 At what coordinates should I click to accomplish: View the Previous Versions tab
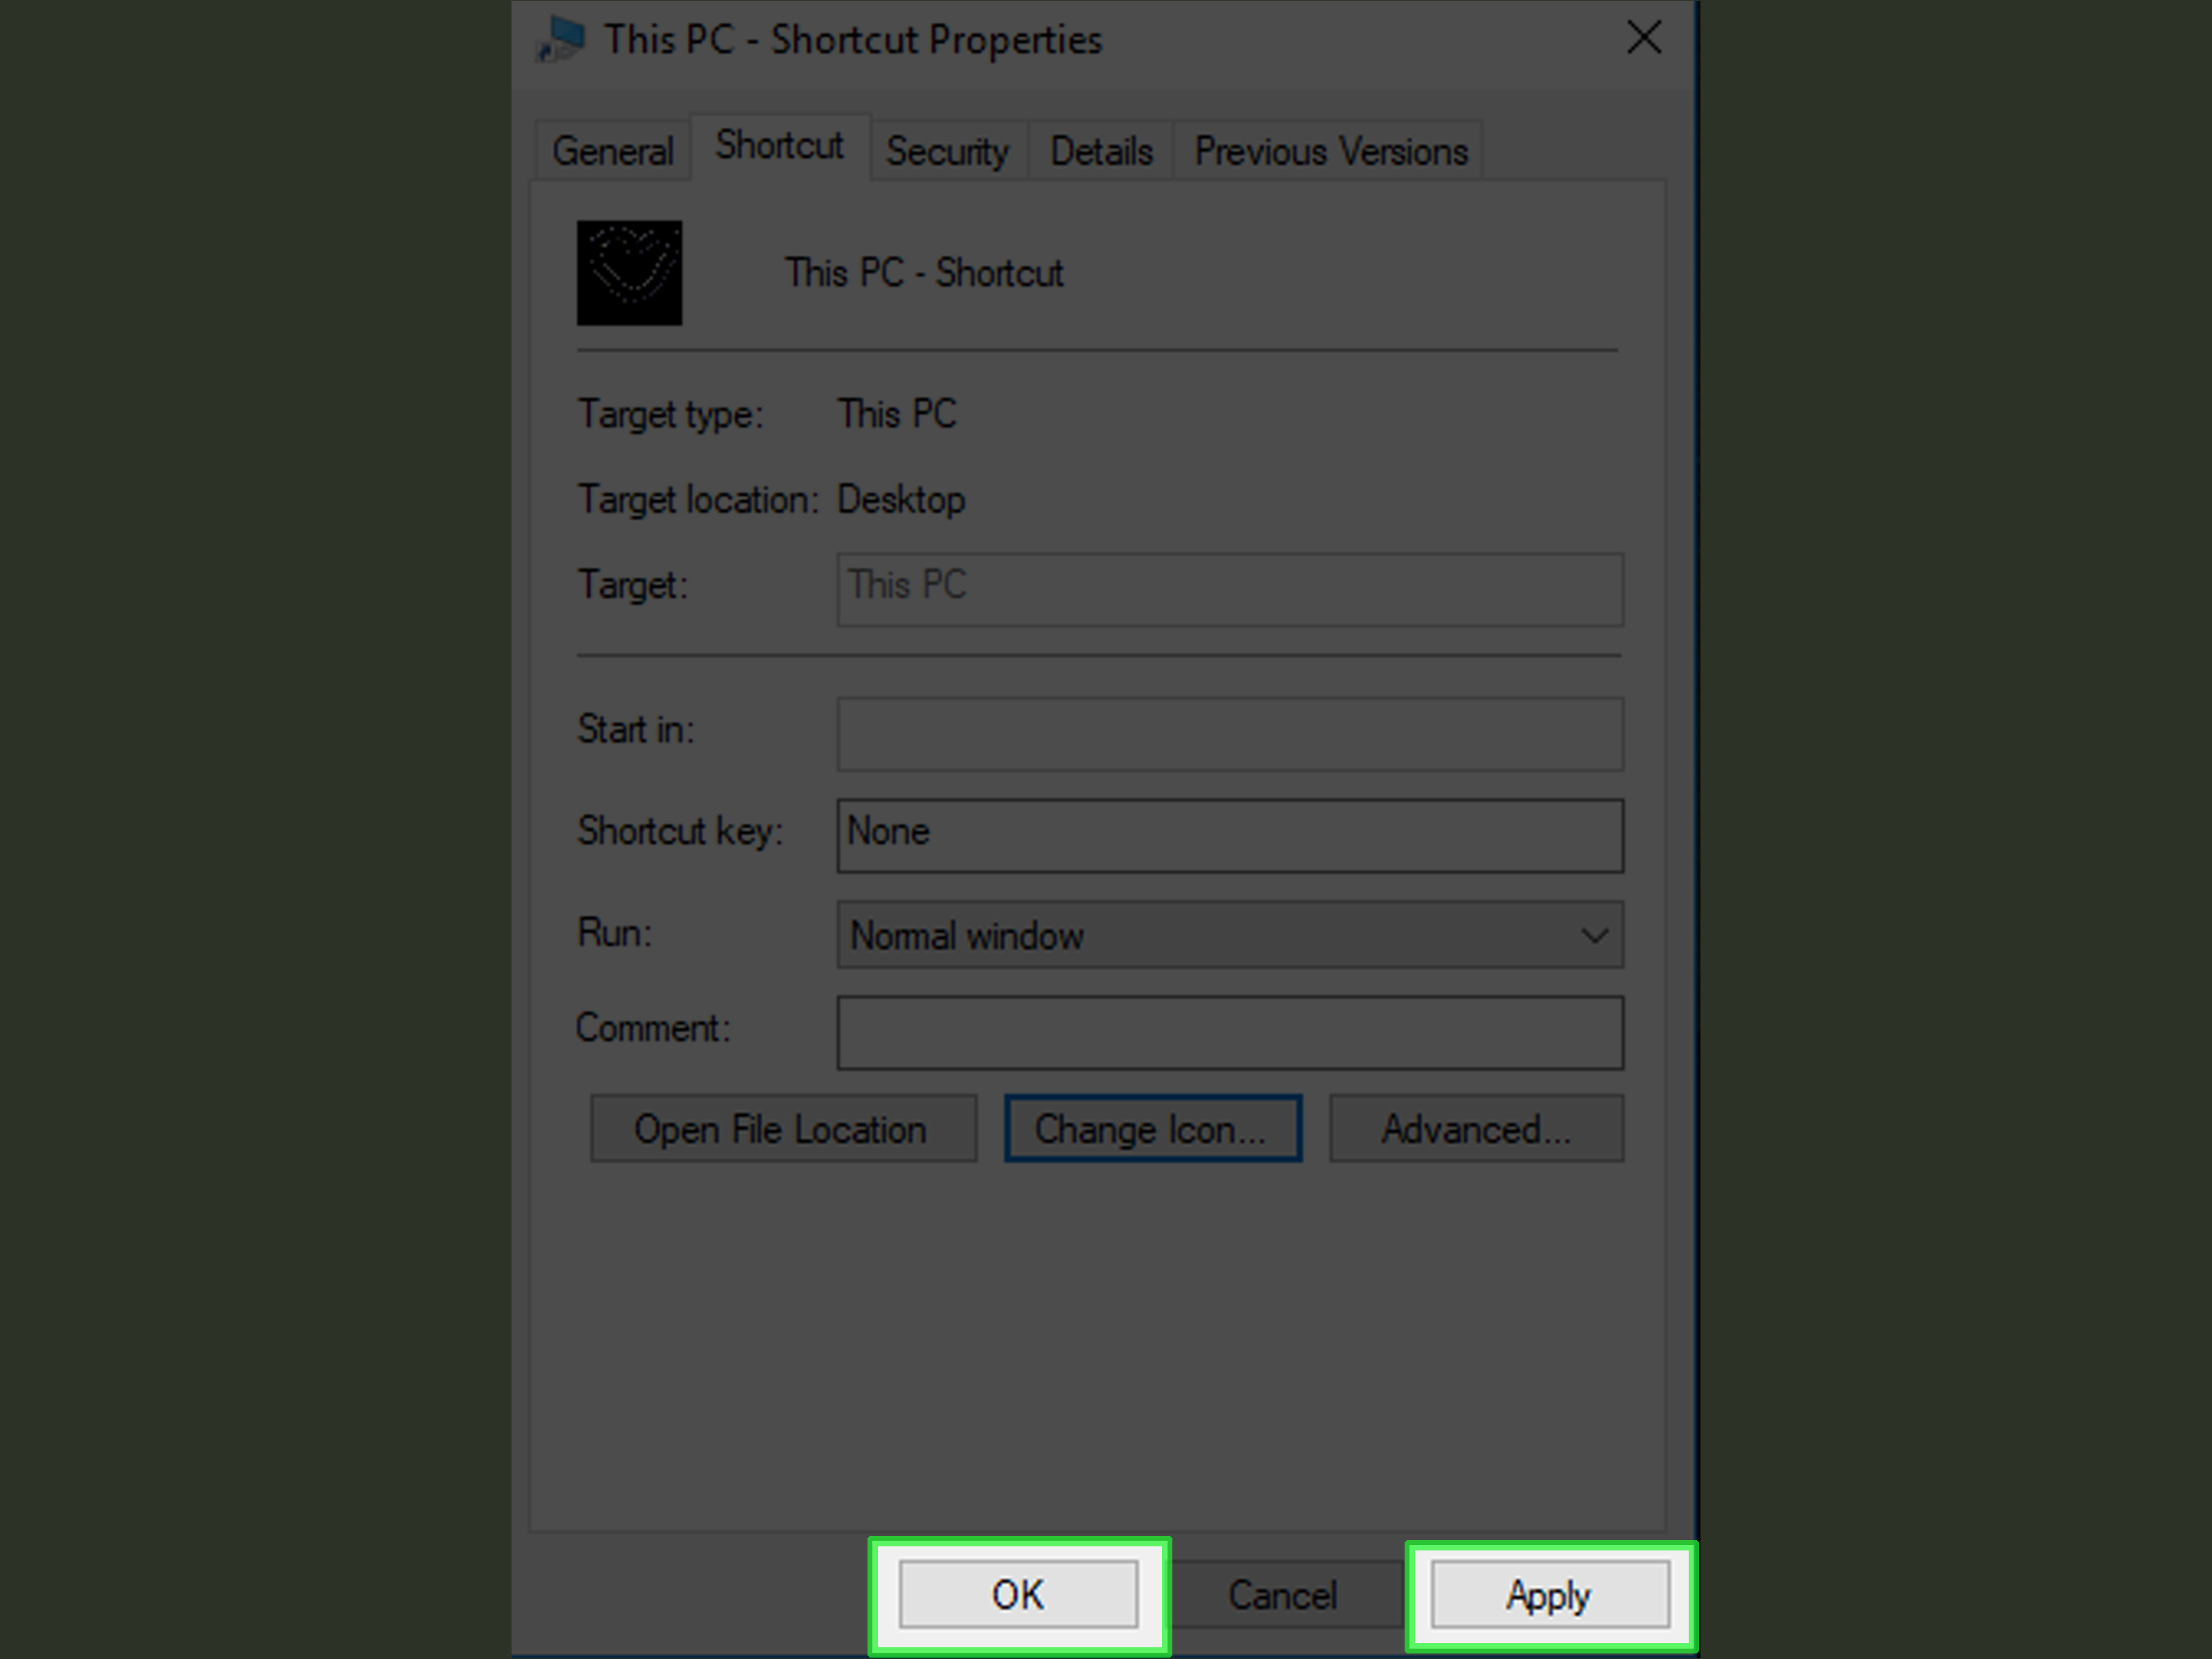pos(1330,150)
